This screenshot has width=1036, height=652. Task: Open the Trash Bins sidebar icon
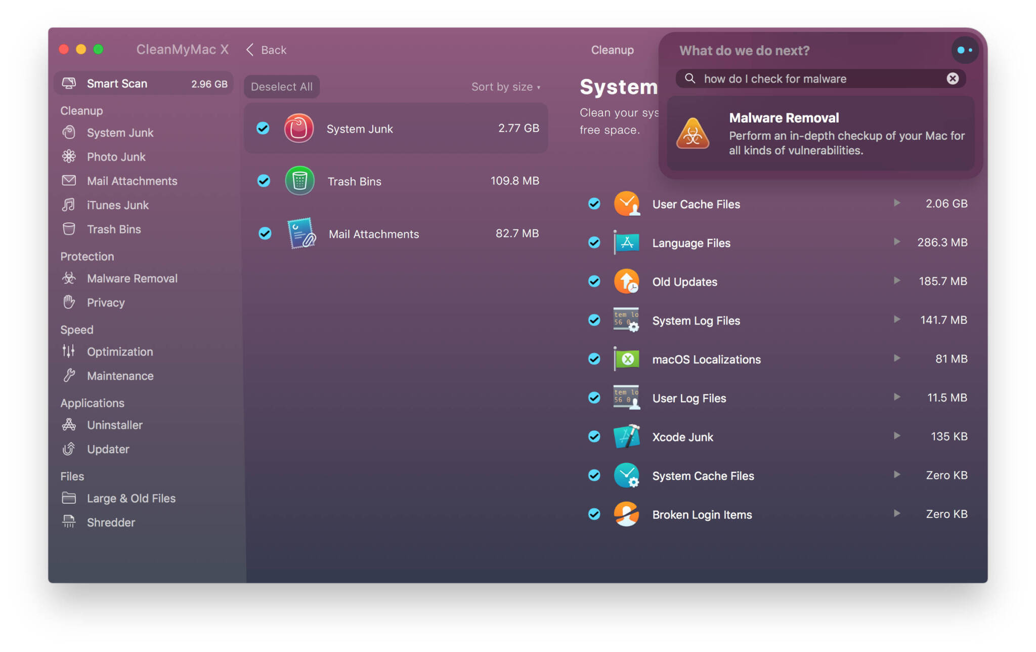click(69, 229)
